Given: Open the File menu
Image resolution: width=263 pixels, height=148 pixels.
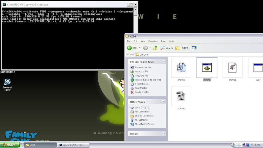Looking at the screenshot, I should pos(129,41).
